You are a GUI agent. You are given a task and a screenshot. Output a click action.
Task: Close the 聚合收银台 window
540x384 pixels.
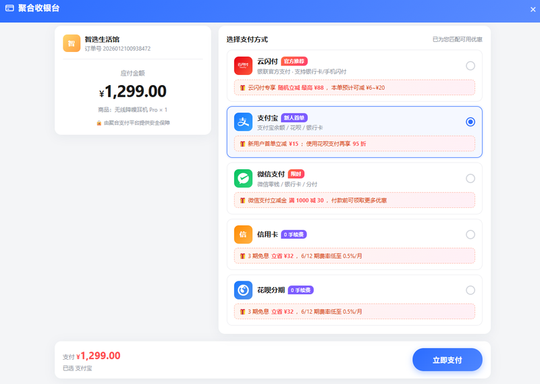(533, 9)
